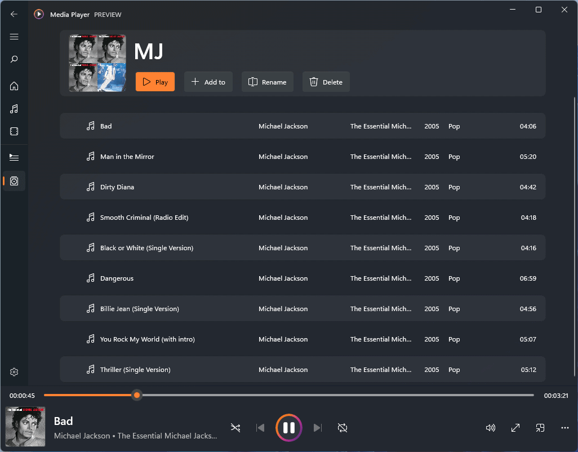
Task: Open search from the sidebar
Action: pyautogui.click(x=14, y=59)
